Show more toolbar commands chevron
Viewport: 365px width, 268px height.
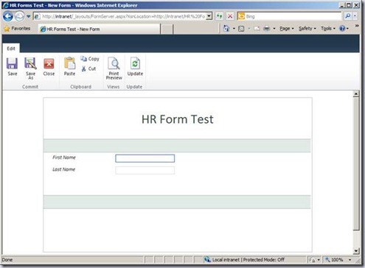pos(357,26)
